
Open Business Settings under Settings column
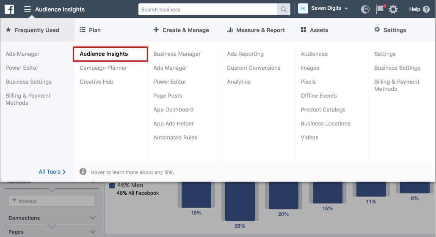pos(397,68)
